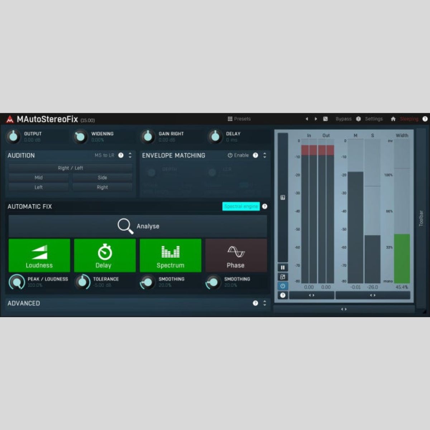Click the Analyse button
Screen dimensions: 430x430
138,226
